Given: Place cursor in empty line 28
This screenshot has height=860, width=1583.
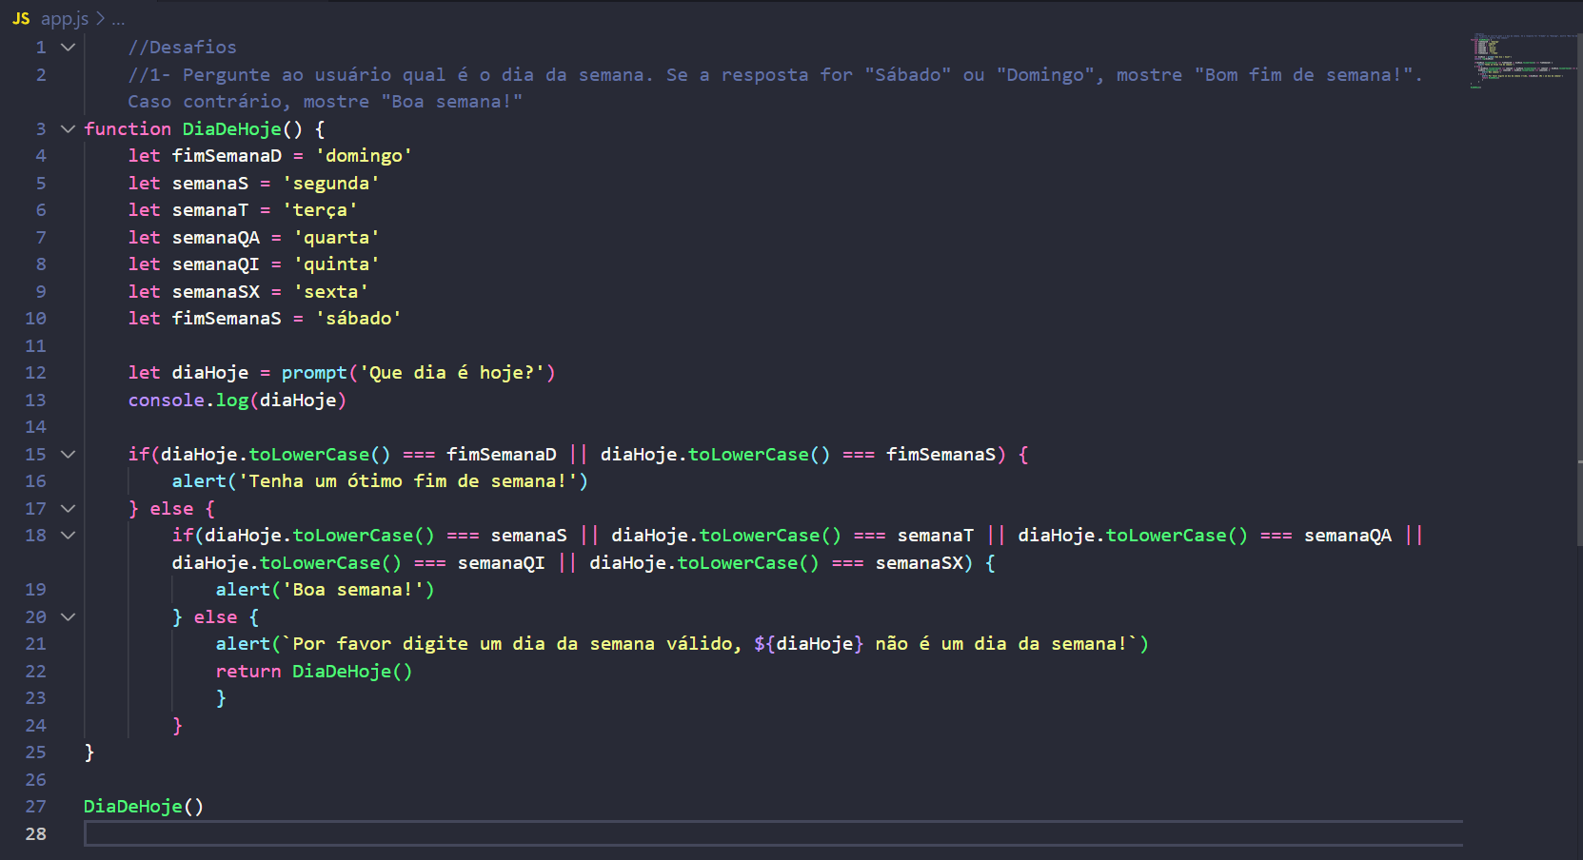Looking at the screenshot, I should pyautogui.click(x=773, y=833).
